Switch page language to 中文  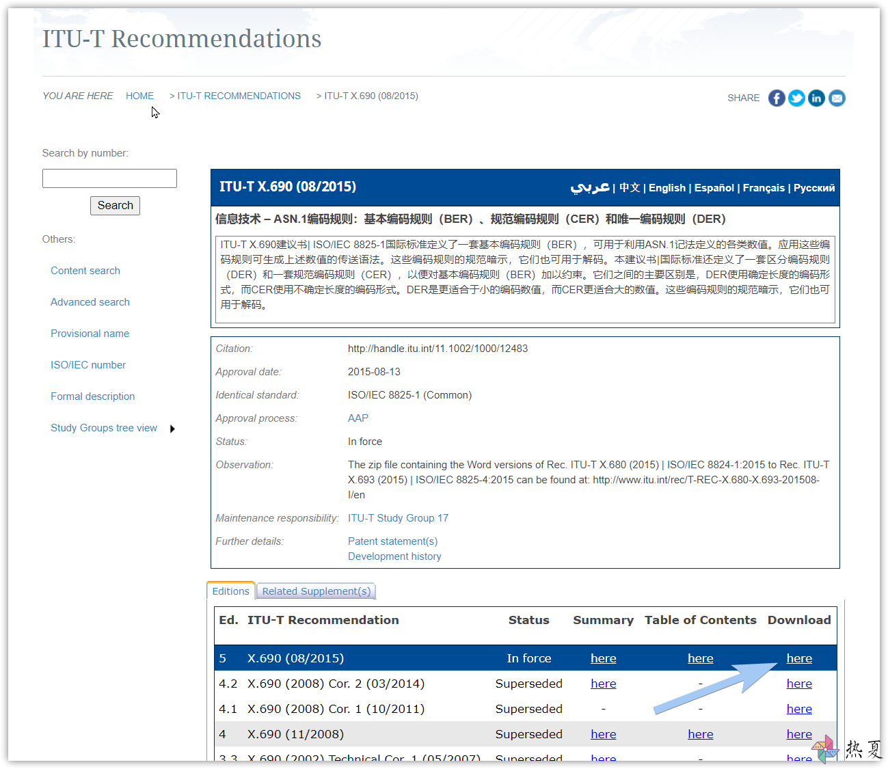[629, 187]
